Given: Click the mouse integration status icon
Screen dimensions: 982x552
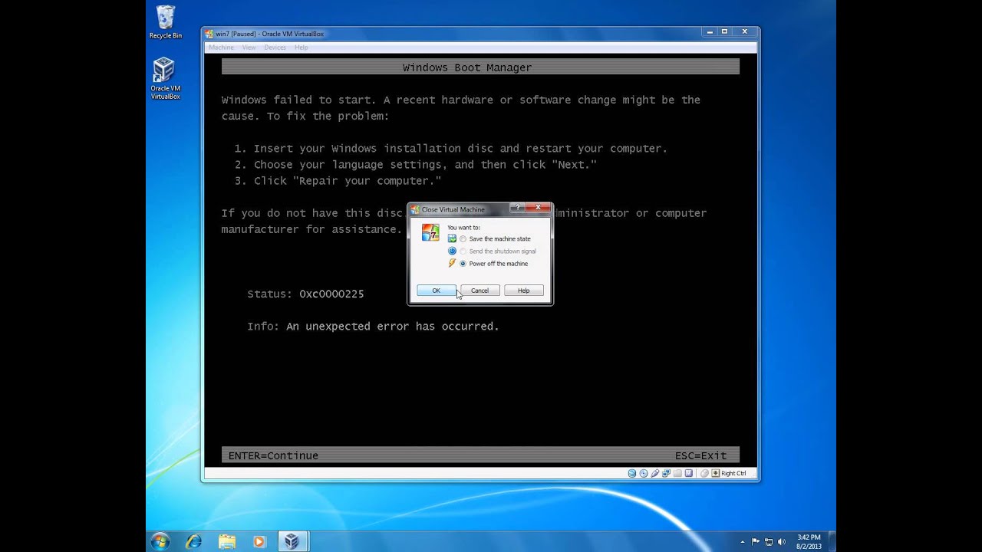Looking at the screenshot, I should (x=704, y=473).
